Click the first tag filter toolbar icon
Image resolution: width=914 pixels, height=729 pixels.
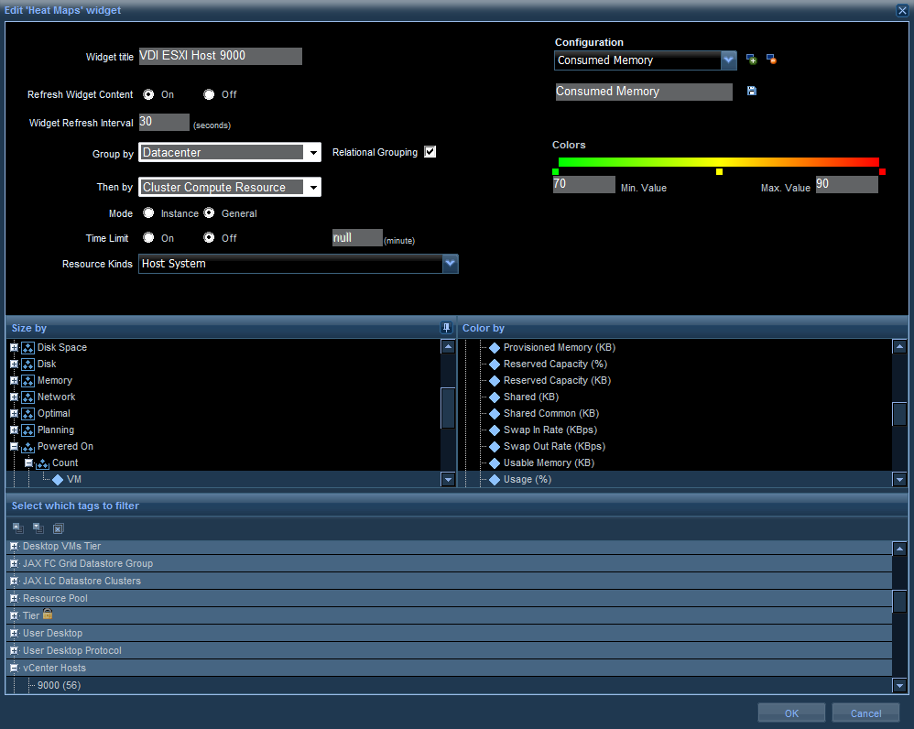tap(18, 528)
